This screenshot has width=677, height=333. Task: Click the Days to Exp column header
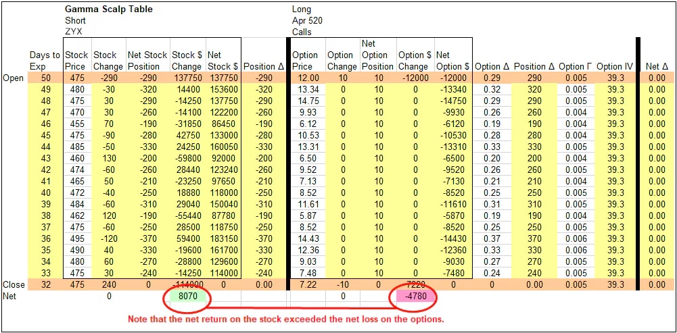click(x=45, y=60)
